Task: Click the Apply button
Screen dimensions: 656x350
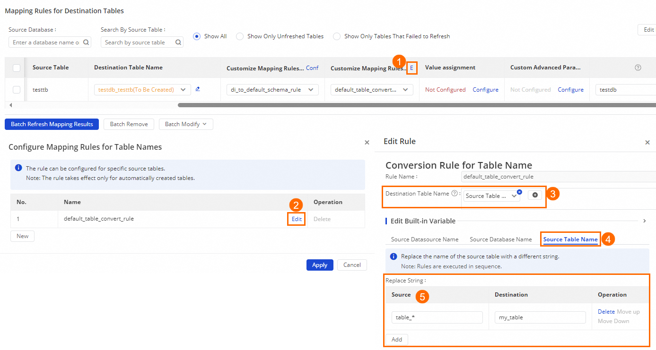Action: pyautogui.click(x=320, y=265)
